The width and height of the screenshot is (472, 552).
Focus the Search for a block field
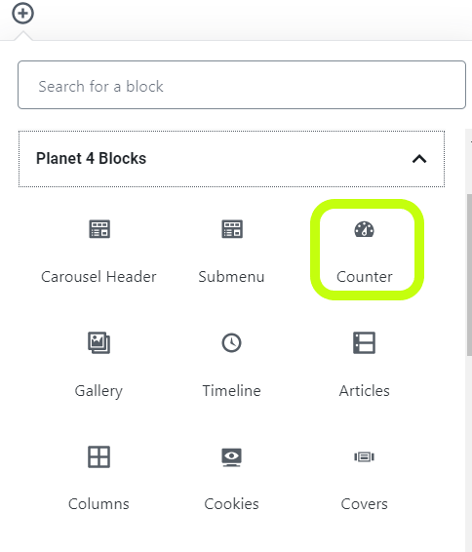[x=242, y=85]
